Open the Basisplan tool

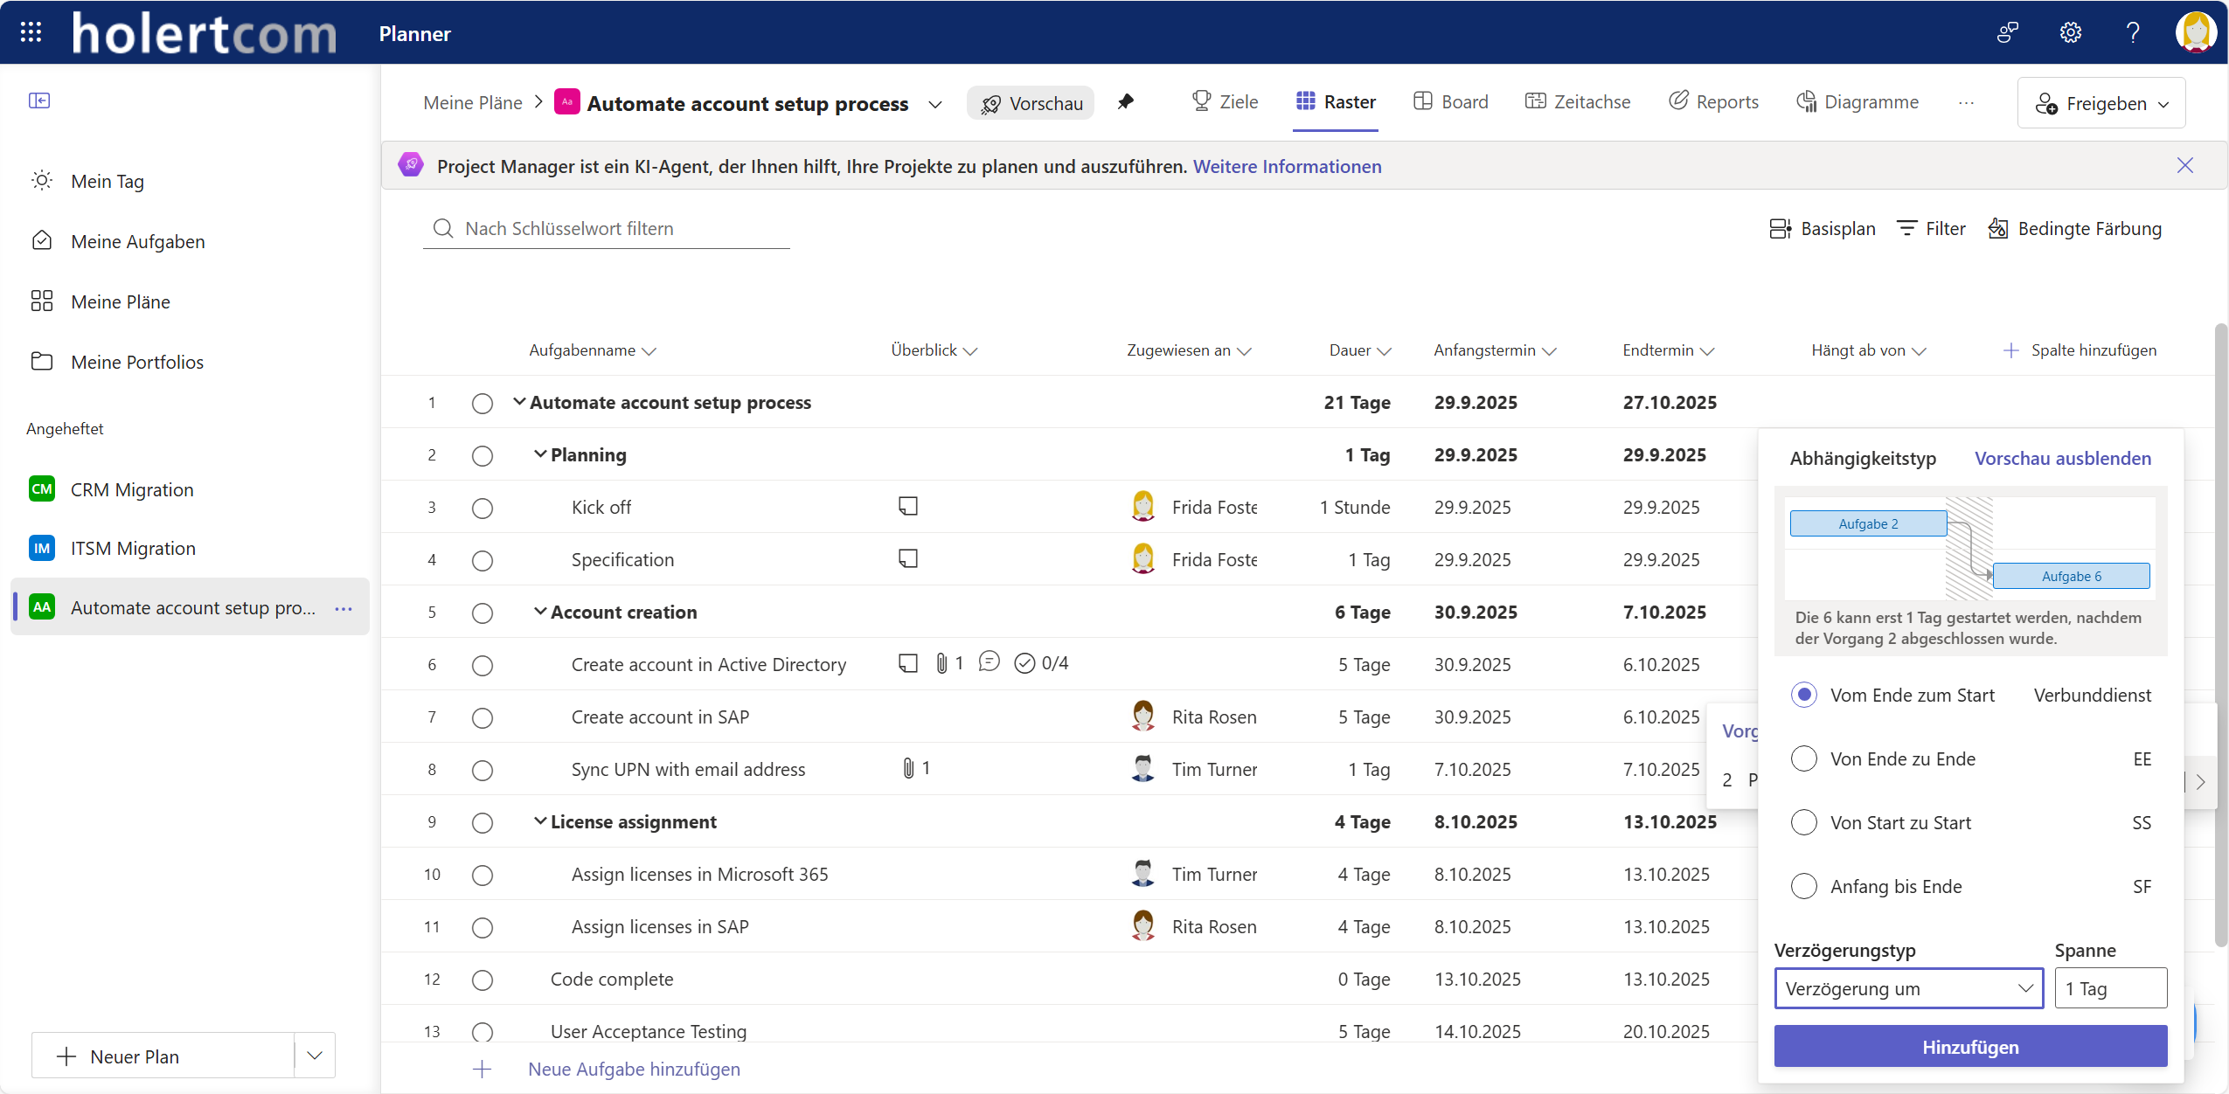(1823, 228)
